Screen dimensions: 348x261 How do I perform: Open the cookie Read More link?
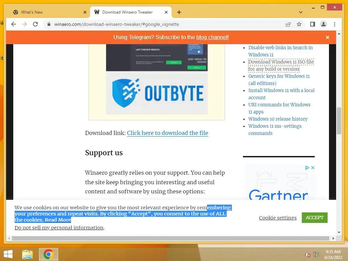click(58, 220)
